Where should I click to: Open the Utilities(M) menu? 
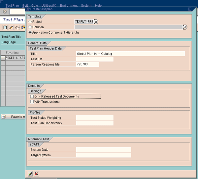click(x=49, y=6)
